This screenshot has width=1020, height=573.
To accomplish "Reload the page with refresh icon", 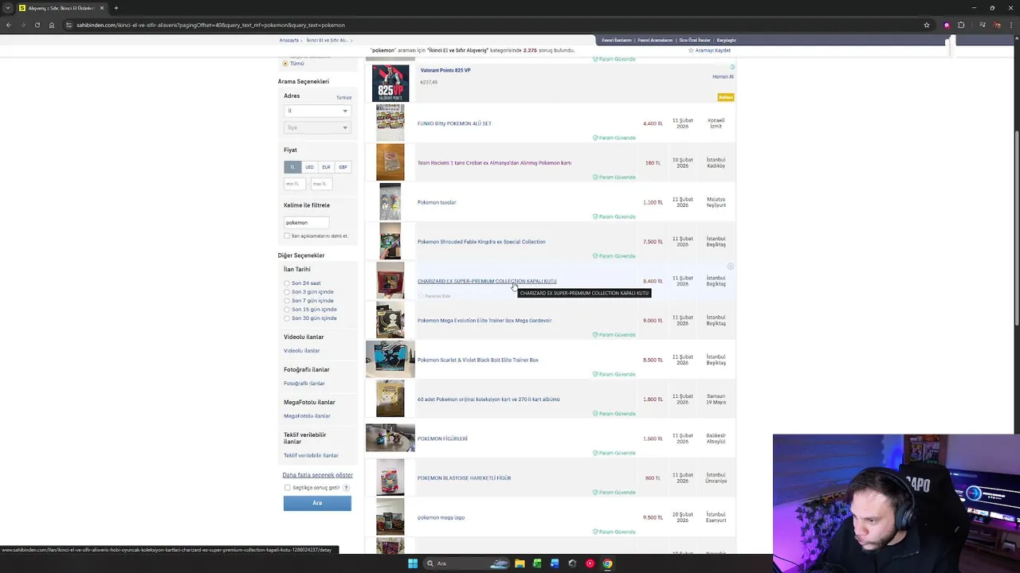I will (37, 25).
